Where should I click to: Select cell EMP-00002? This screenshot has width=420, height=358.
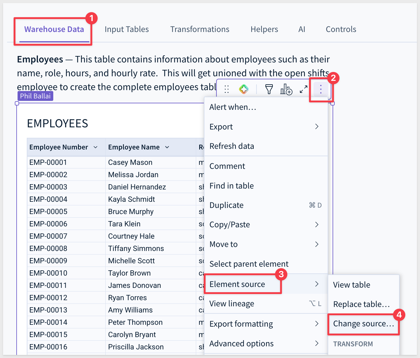[x=66, y=175]
